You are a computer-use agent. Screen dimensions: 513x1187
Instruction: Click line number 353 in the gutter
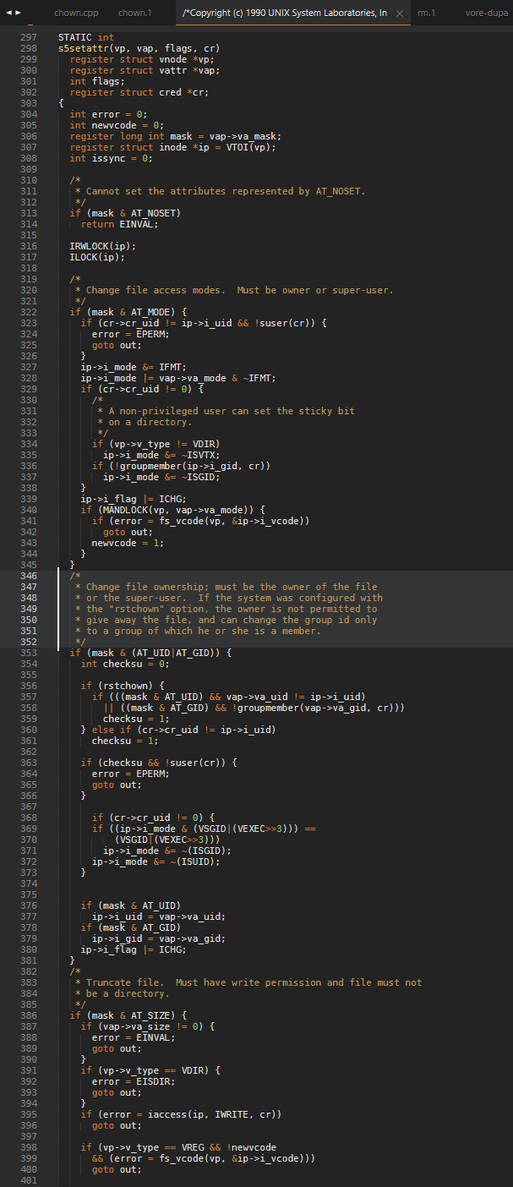pyautogui.click(x=28, y=653)
